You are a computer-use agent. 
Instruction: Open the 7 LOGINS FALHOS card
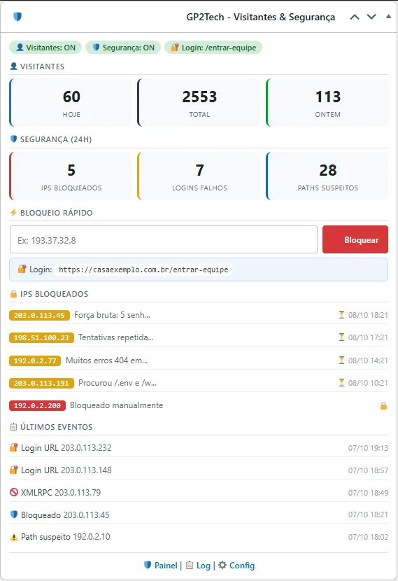pos(199,176)
